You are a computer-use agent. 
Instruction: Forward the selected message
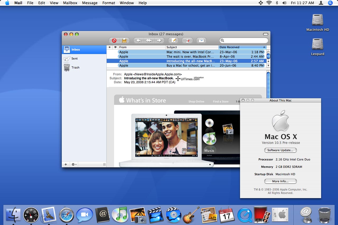[159, 41]
